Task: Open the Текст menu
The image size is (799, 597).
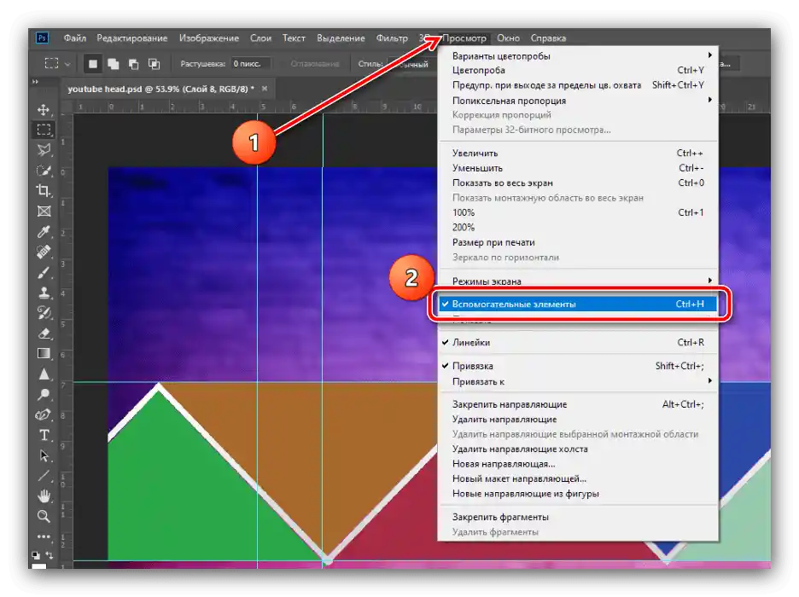Action: point(294,38)
